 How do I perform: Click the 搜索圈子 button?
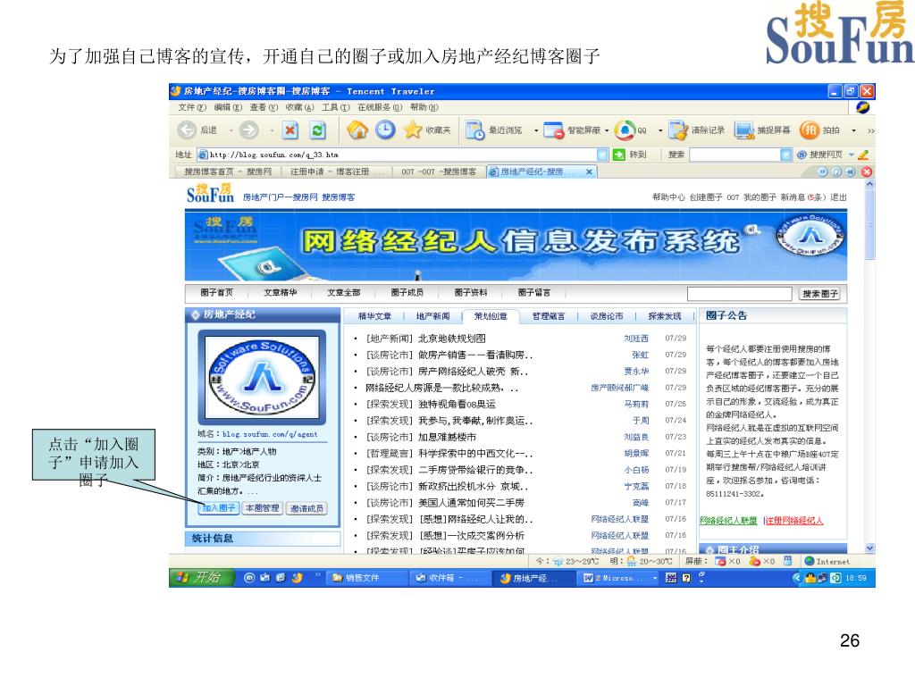[820, 294]
